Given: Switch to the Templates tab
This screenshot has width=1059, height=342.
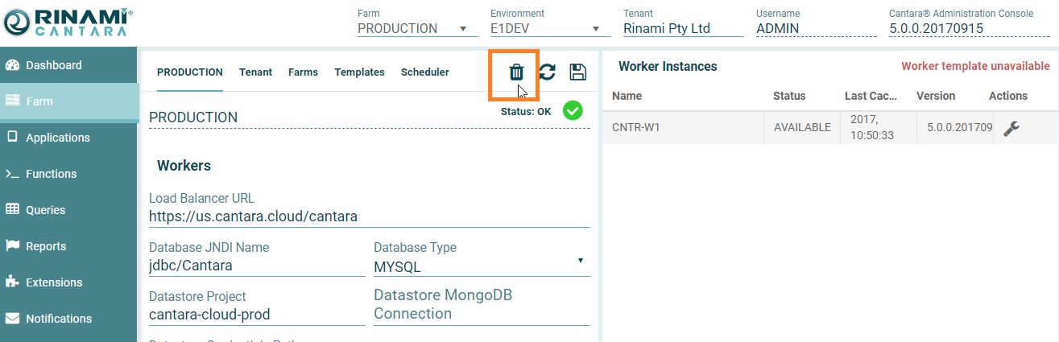Looking at the screenshot, I should tap(359, 72).
